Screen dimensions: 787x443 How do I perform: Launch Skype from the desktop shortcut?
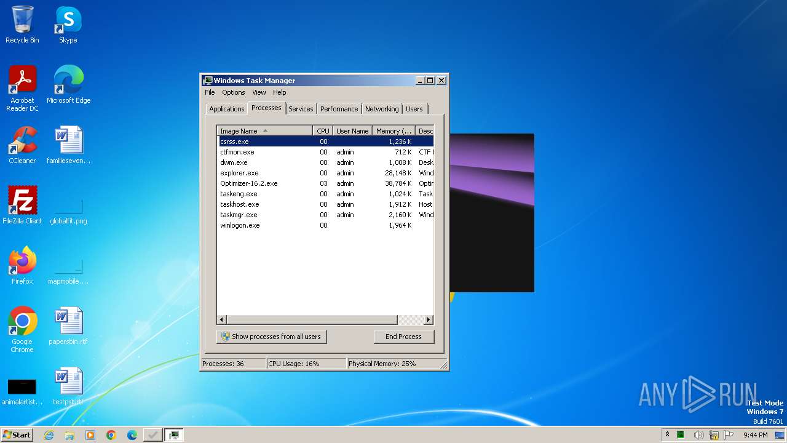pos(68,25)
